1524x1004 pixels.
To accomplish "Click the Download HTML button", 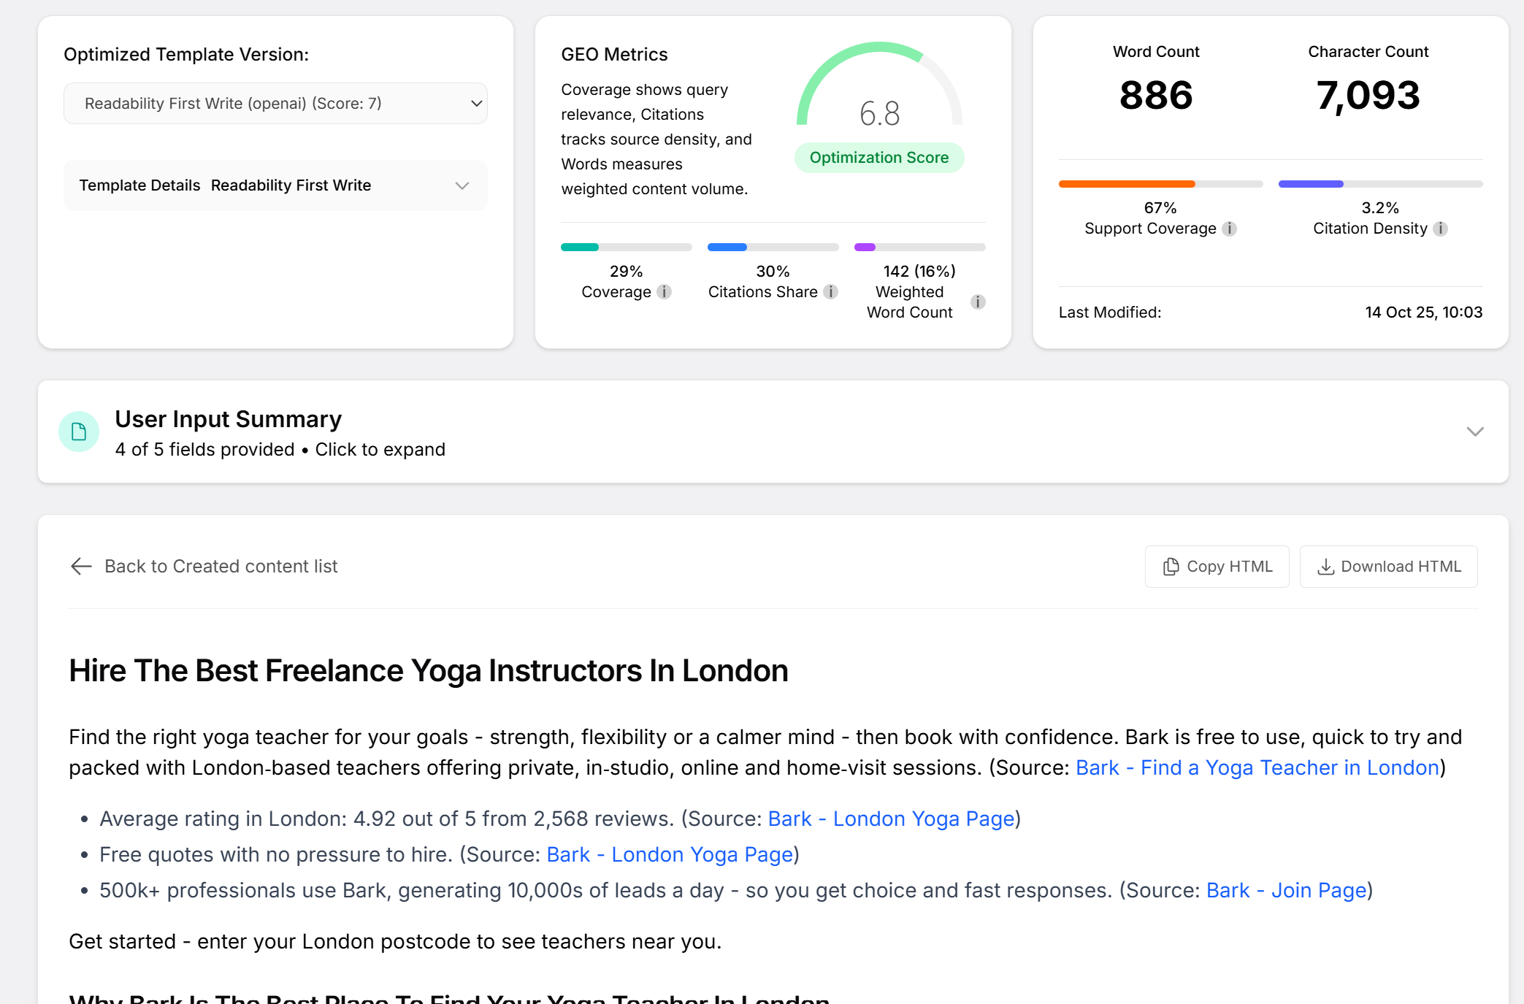I will (1388, 566).
